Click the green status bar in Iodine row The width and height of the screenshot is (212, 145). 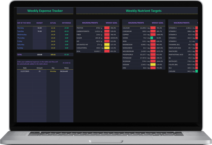pos(152,38)
